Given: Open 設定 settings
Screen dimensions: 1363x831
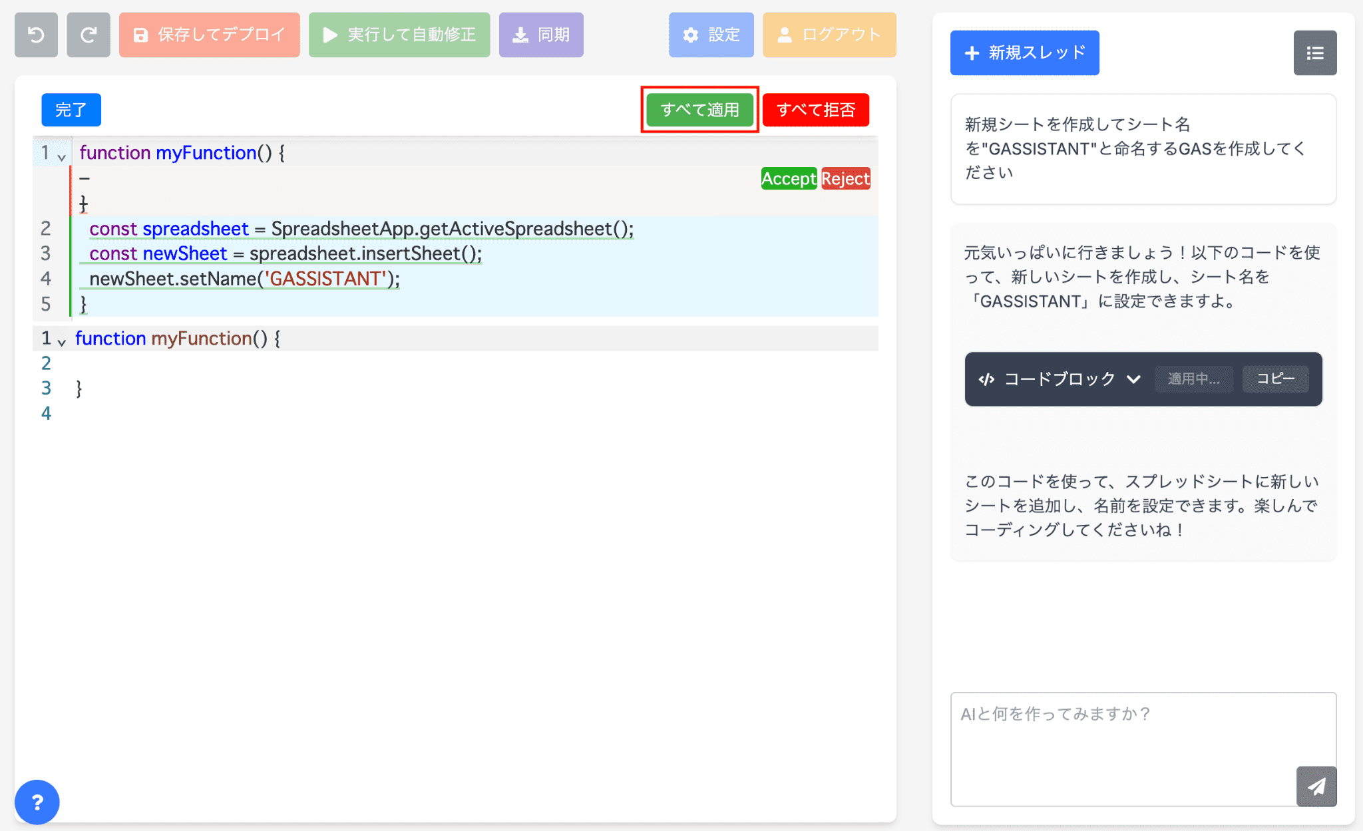Looking at the screenshot, I should 711,35.
